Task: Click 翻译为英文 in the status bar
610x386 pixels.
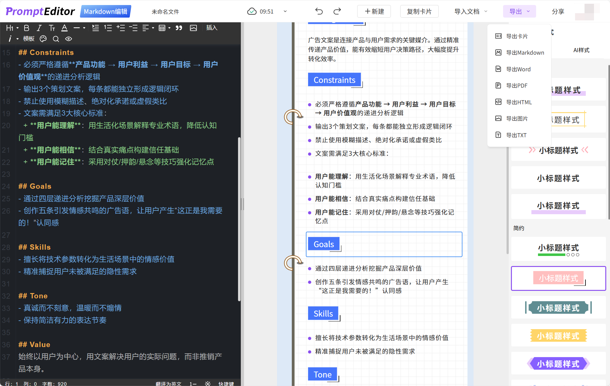Action: pyautogui.click(x=169, y=383)
